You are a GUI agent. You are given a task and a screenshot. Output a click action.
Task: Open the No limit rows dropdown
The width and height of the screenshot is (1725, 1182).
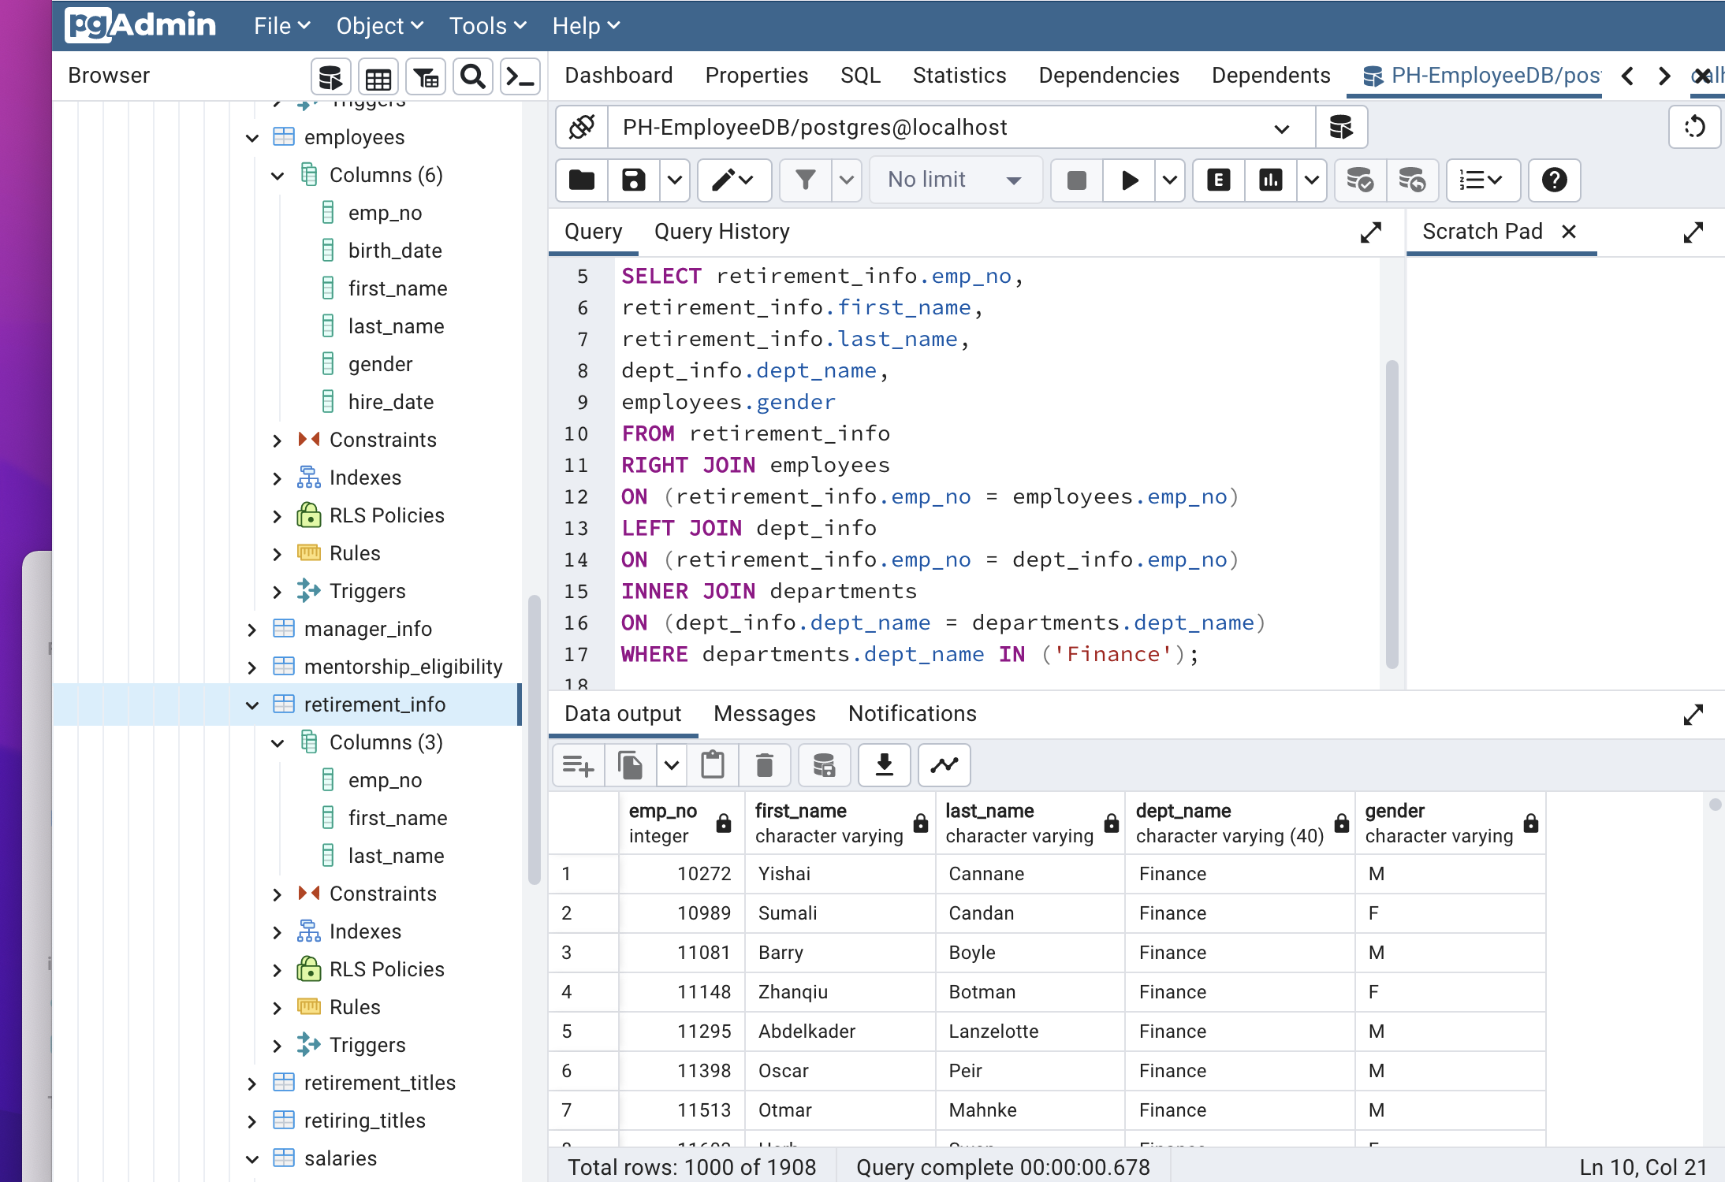[x=954, y=180]
